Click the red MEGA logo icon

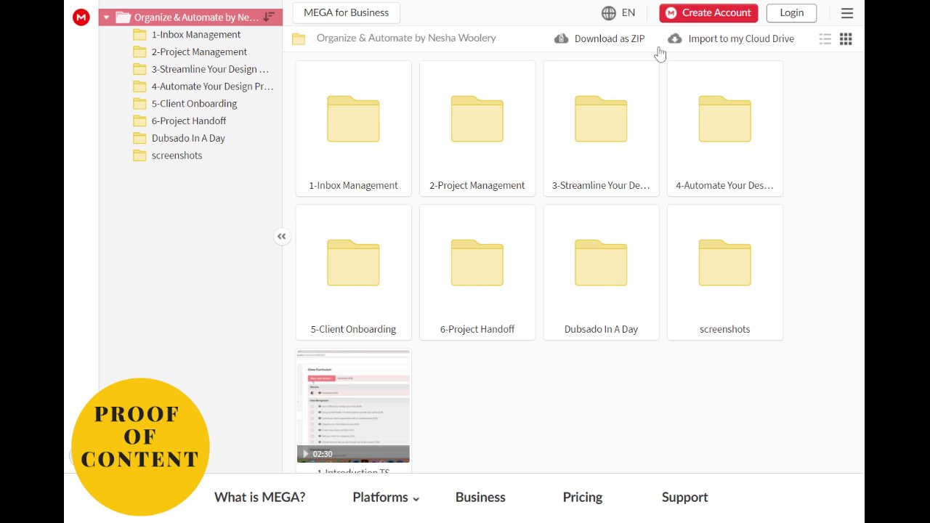point(81,17)
